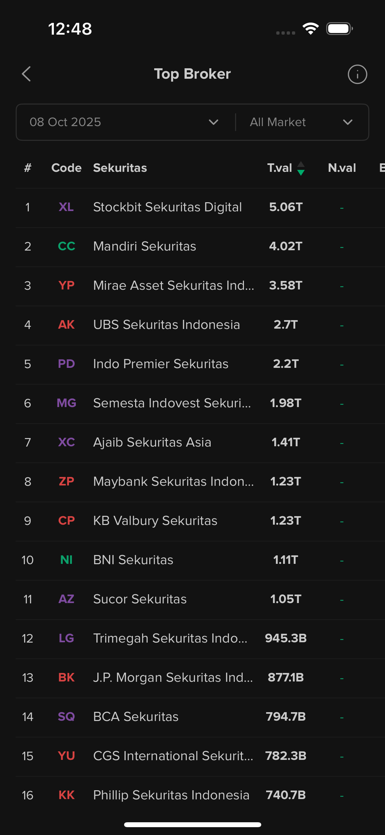Open Mandiri Sekuritas broker details
Image resolution: width=385 pixels, height=835 pixels.
tap(145, 246)
